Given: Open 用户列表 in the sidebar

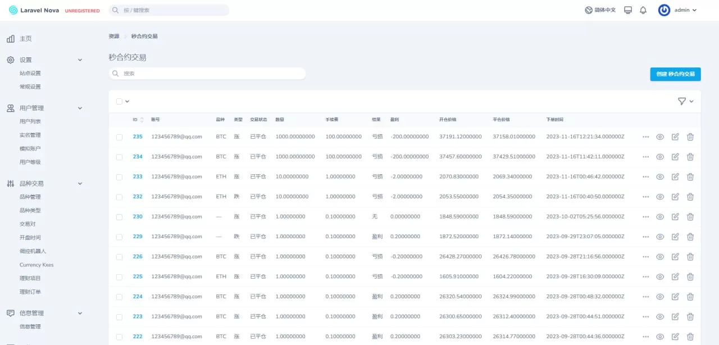Looking at the screenshot, I should point(30,121).
